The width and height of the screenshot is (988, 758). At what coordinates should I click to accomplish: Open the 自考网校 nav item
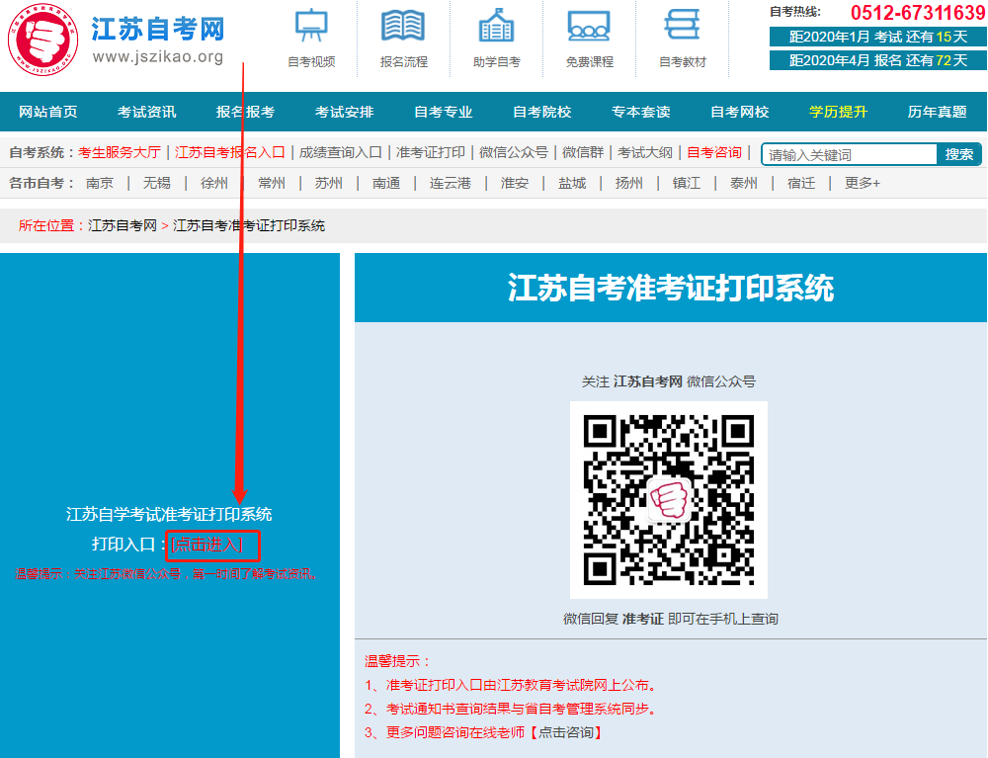740,112
